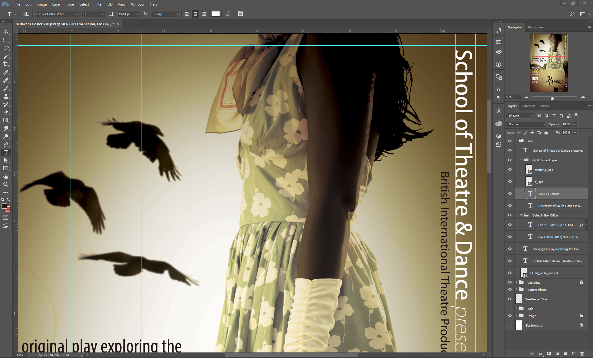Click the text color white swatch

pyautogui.click(x=216, y=14)
